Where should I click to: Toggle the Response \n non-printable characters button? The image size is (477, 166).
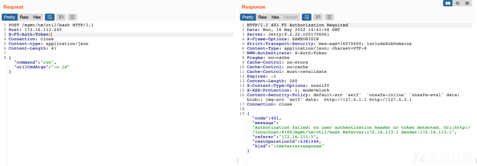pyautogui.click(x=318, y=17)
